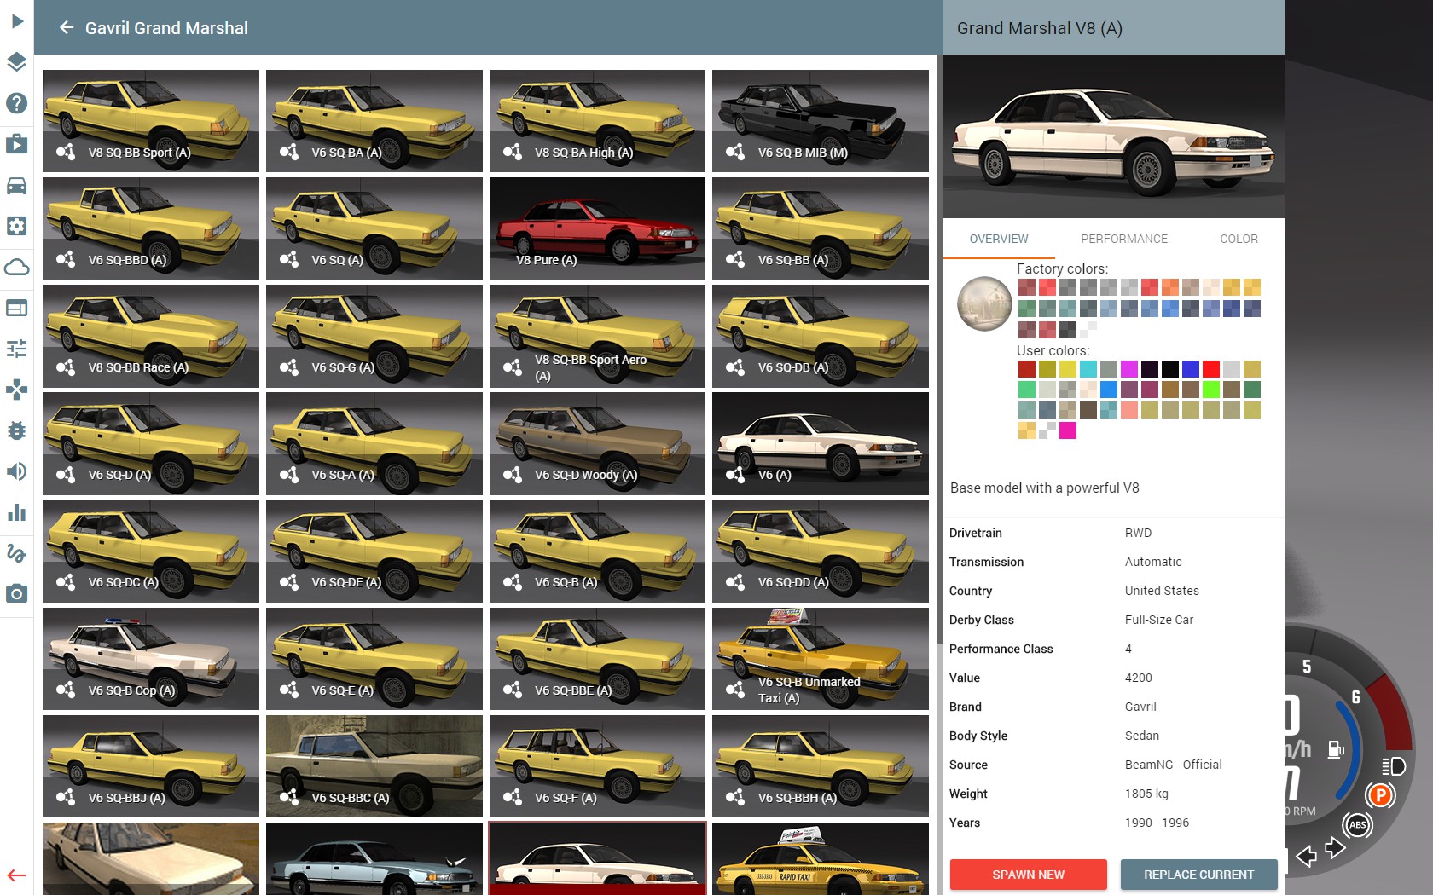The image size is (1433, 895).
Task: Pick the orange factory color swatch
Action: click(1170, 287)
